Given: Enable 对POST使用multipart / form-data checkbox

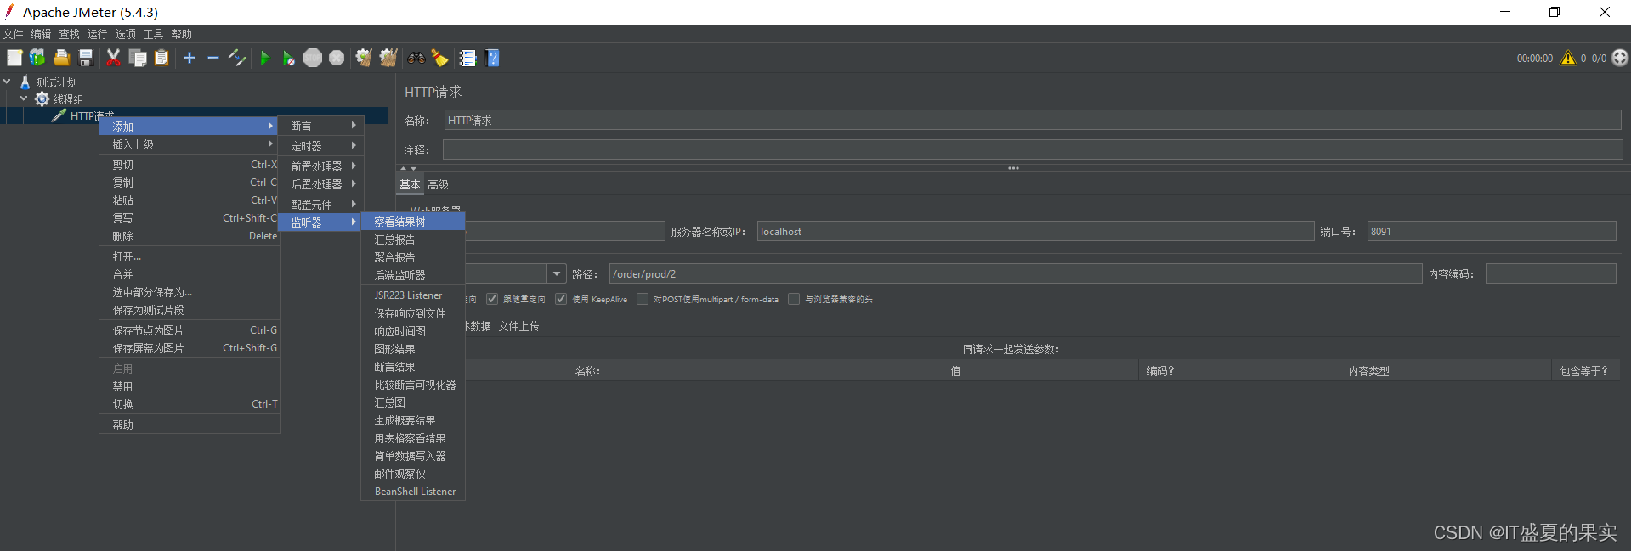Looking at the screenshot, I should point(643,299).
